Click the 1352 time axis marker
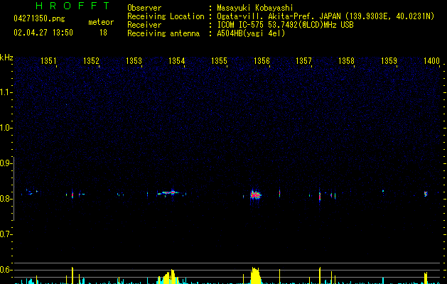Image resolution: width=447 pixels, height=284 pixels. pos(91,61)
